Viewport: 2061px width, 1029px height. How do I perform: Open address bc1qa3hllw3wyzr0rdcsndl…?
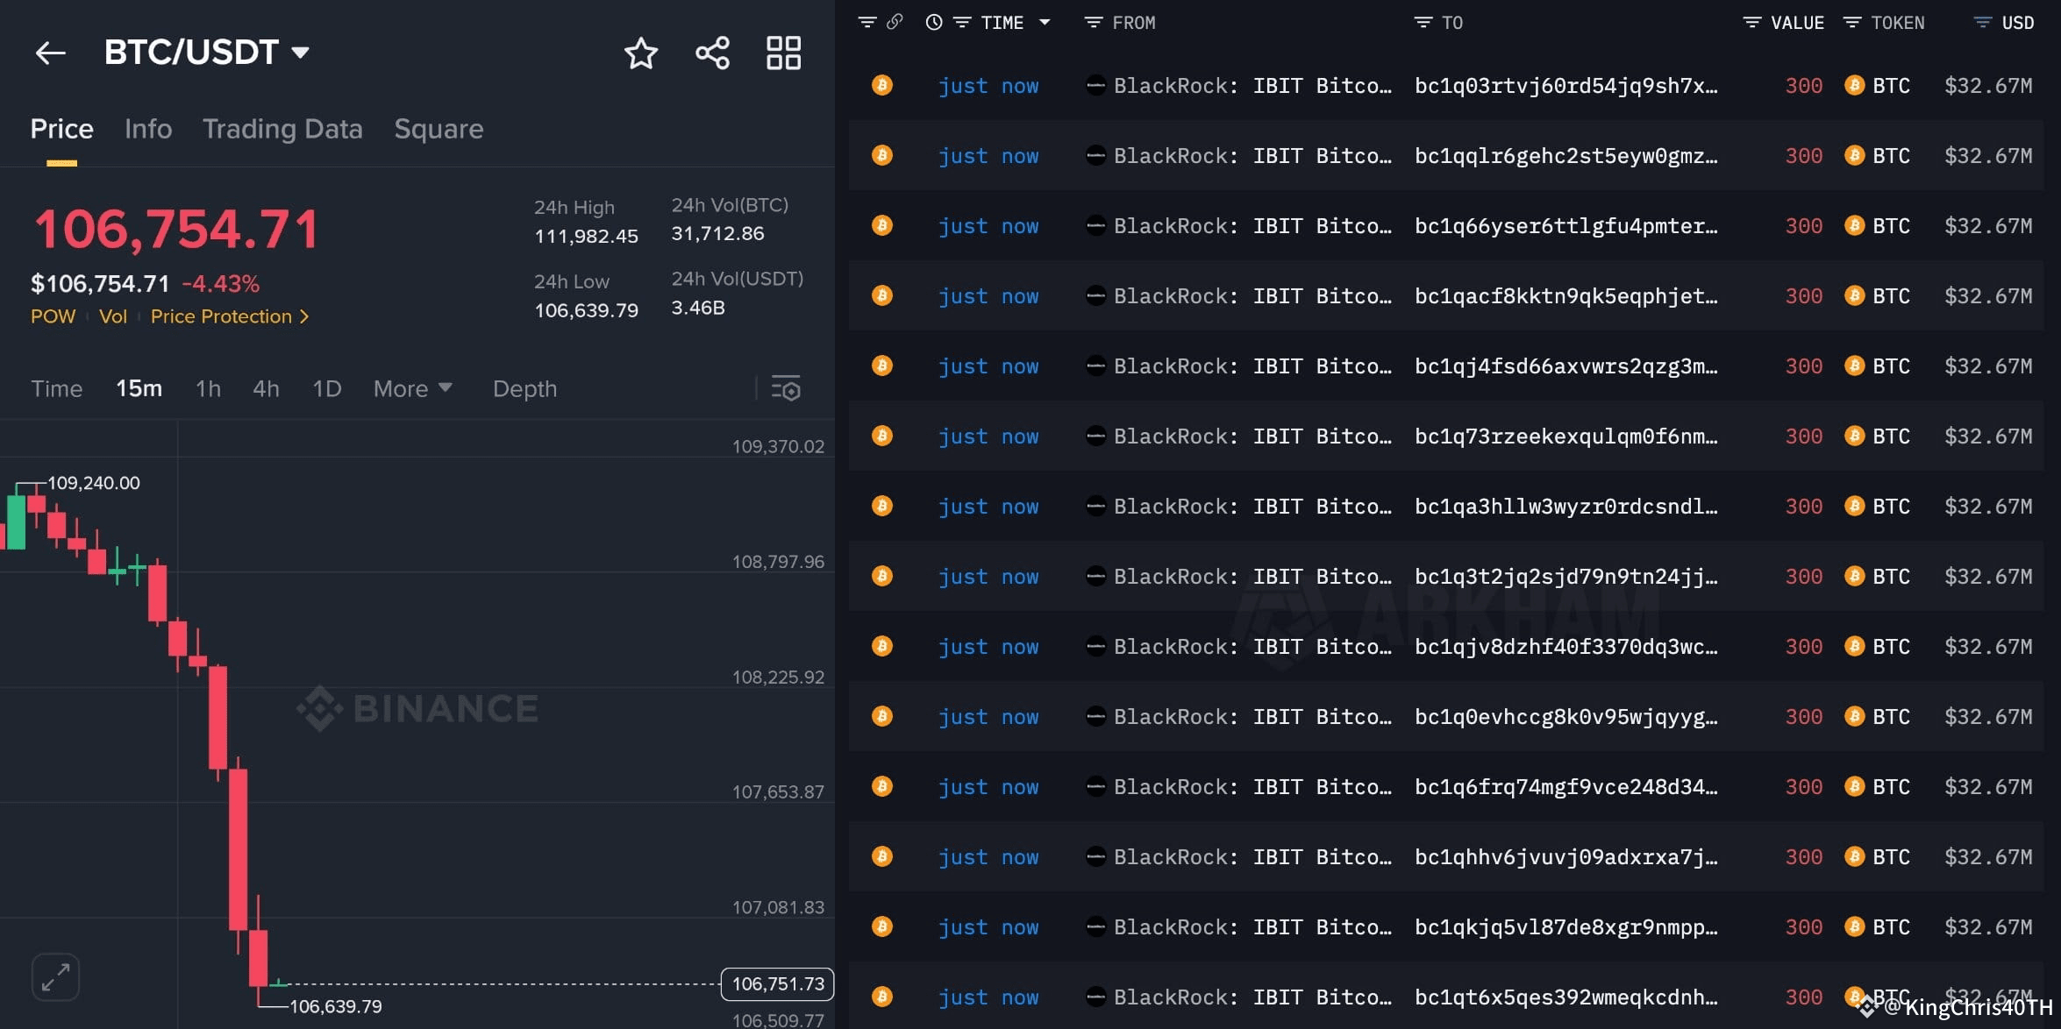coord(1566,507)
